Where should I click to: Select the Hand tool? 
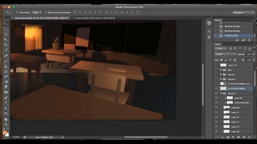6,119
